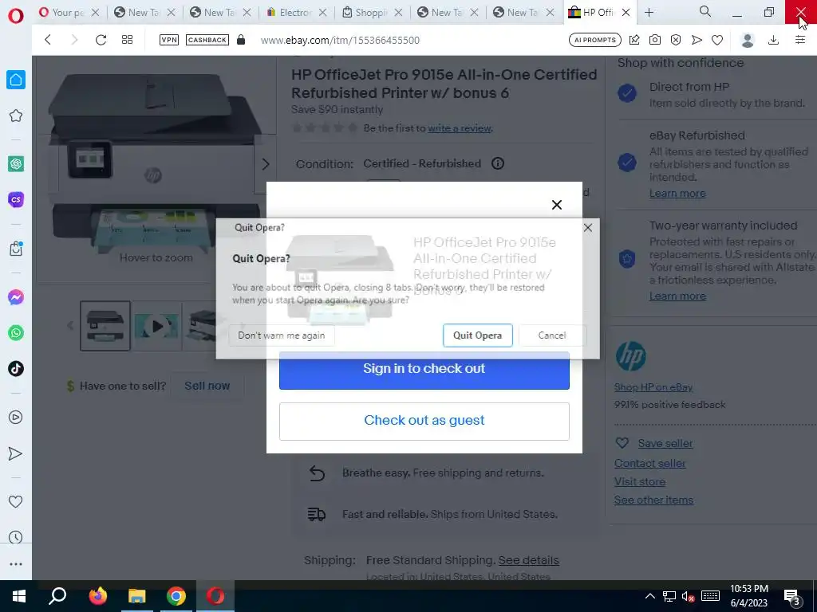This screenshot has height=612, width=817.
Task: Search tabs with the magnifier icon
Action: click(x=705, y=11)
